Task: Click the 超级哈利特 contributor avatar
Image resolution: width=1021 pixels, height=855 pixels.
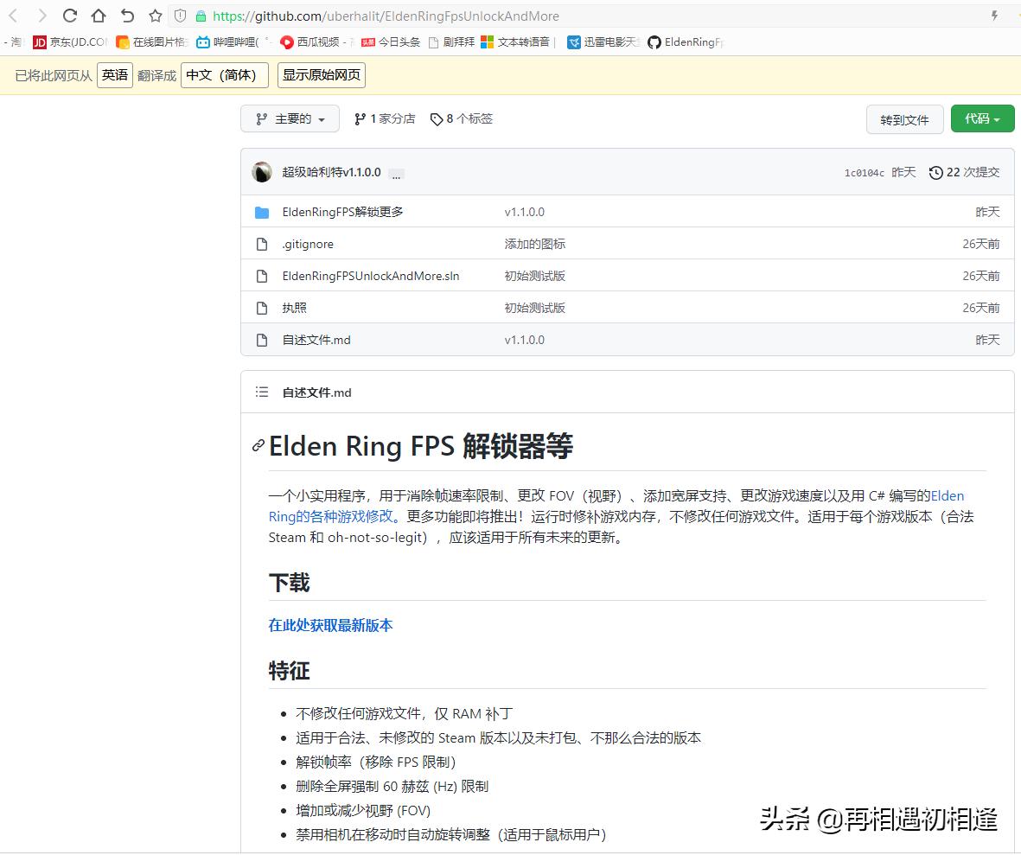Action: coord(261,172)
